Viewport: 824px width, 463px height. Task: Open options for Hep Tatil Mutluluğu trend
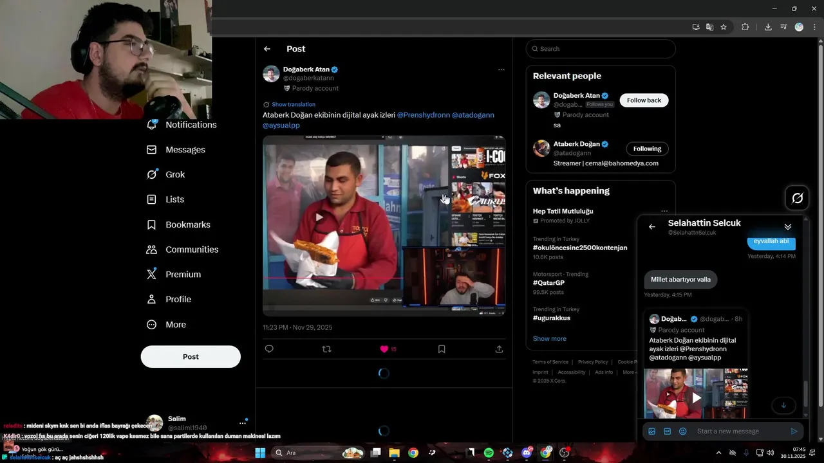coord(664,211)
